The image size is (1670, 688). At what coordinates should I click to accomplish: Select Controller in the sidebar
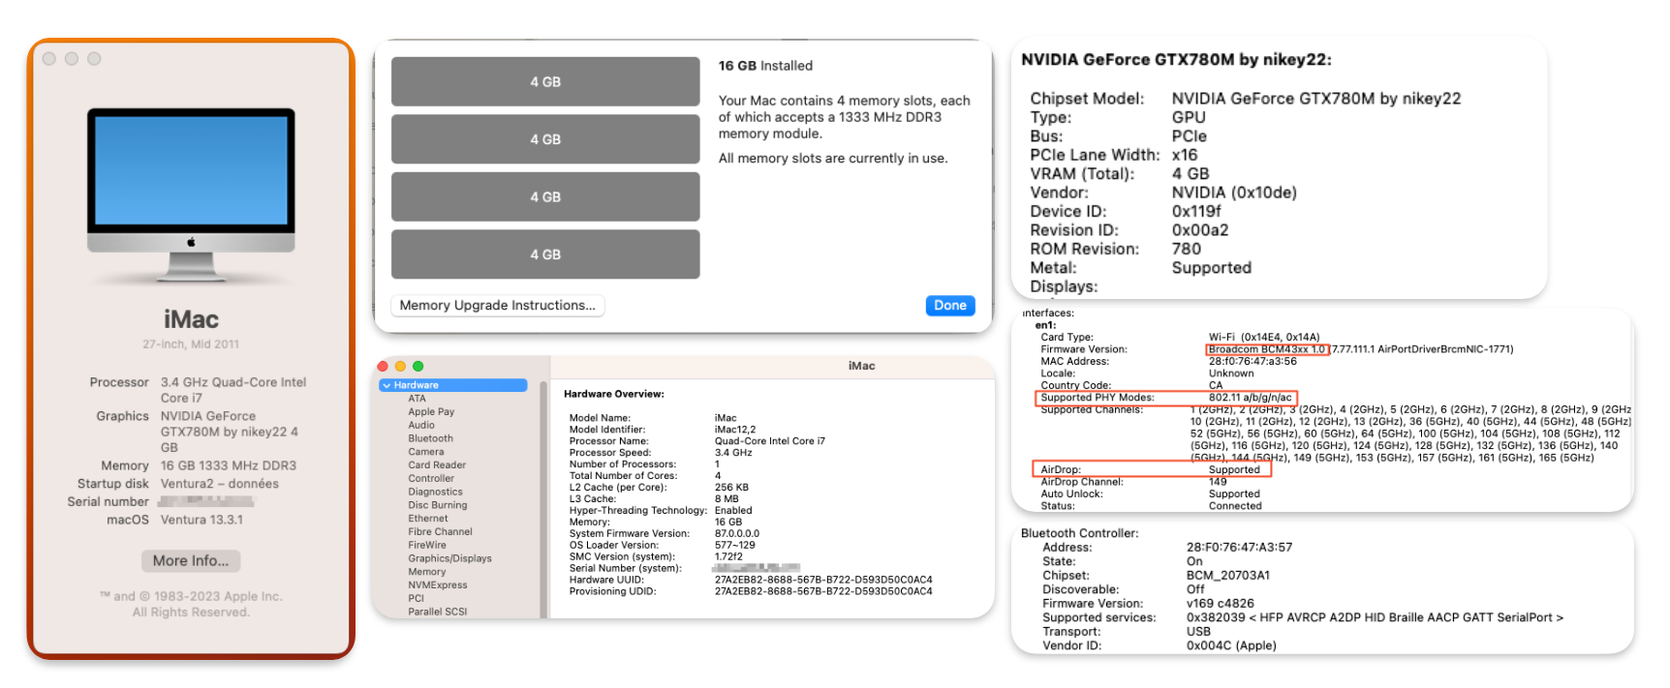(431, 479)
